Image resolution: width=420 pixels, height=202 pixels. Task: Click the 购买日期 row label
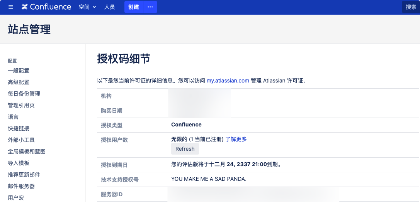click(x=112, y=111)
